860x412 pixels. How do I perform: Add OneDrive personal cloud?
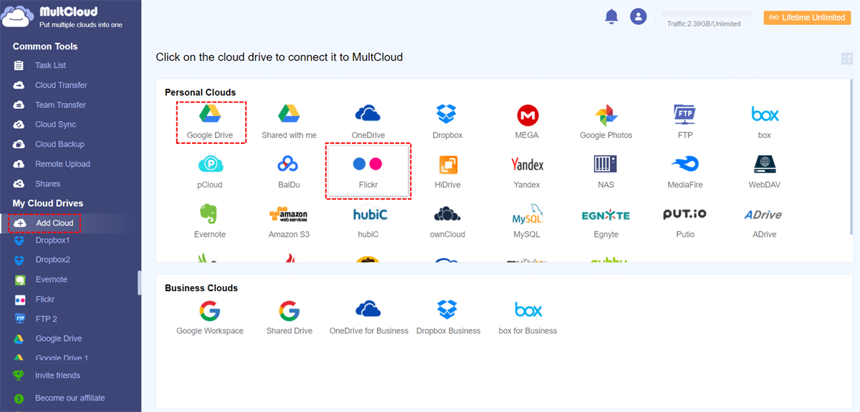click(x=368, y=121)
